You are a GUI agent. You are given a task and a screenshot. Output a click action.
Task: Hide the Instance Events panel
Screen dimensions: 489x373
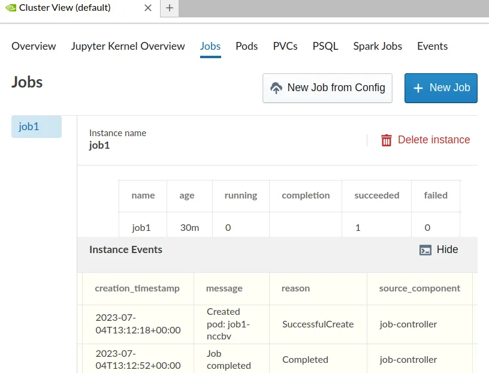point(439,249)
